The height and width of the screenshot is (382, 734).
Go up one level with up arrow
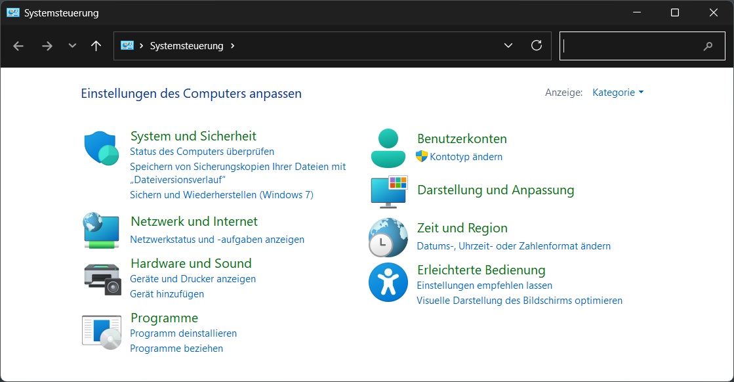[x=96, y=46]
